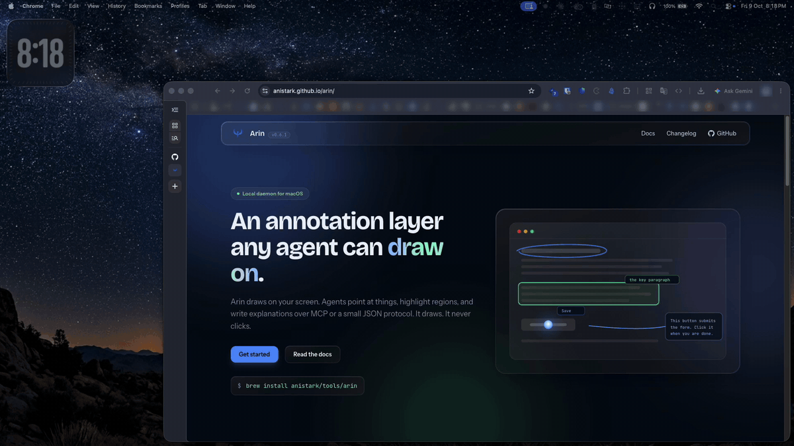This screenshot has width=794, height=446.
Task: Open the Edit menu
Action: [x=73, y=6]
